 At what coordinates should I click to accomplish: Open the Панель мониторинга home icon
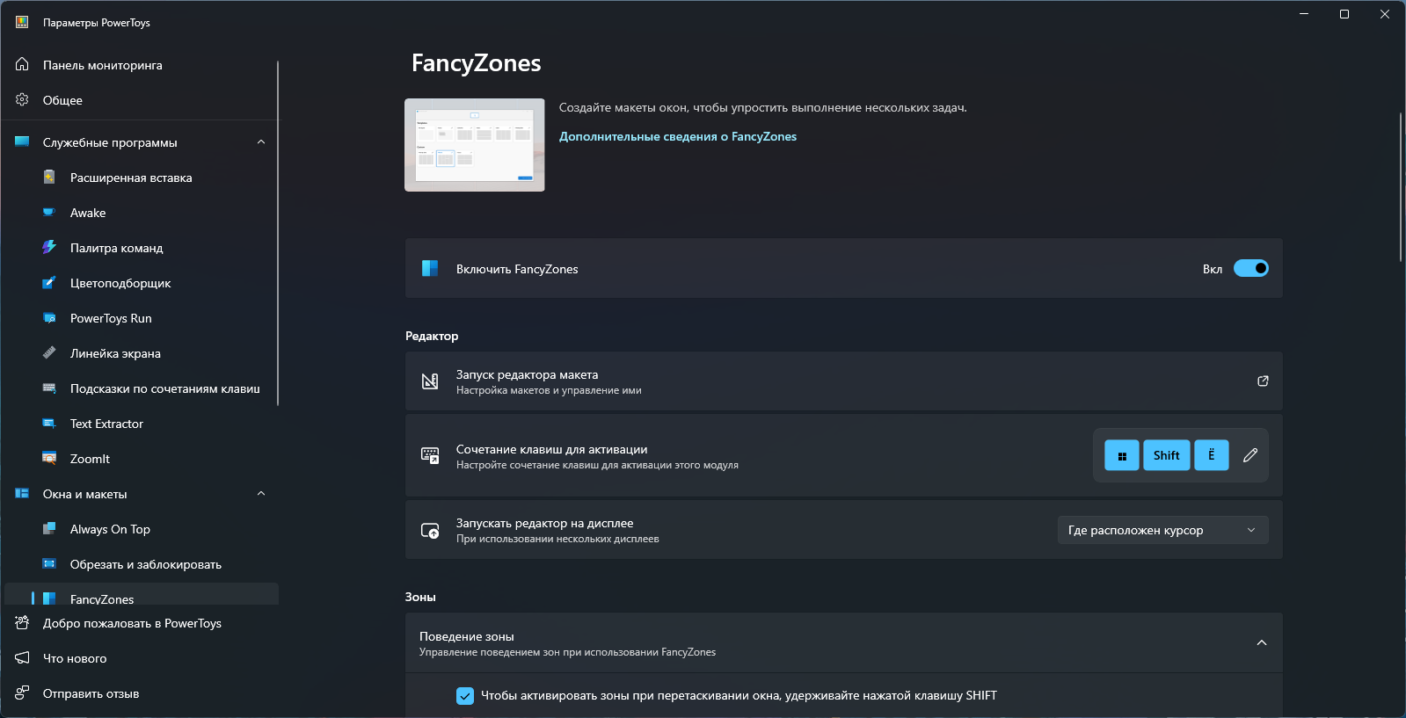pos(22,64)
